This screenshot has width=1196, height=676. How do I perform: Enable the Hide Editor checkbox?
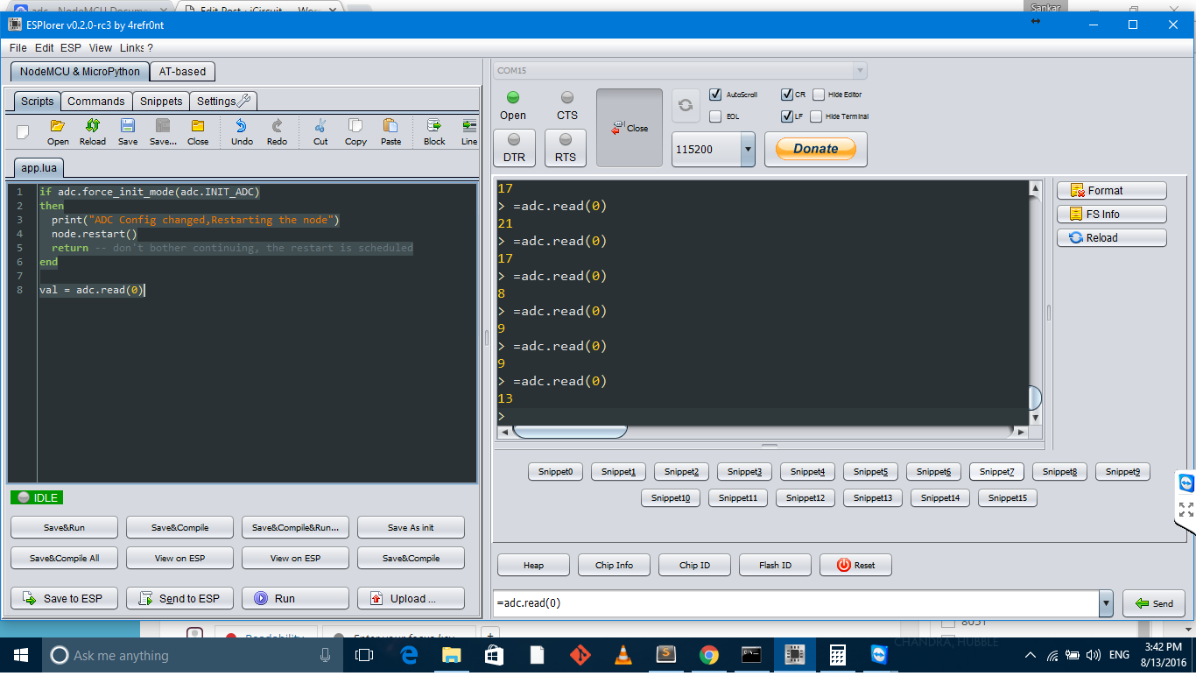pyautogui.click(x=819, y=95)
